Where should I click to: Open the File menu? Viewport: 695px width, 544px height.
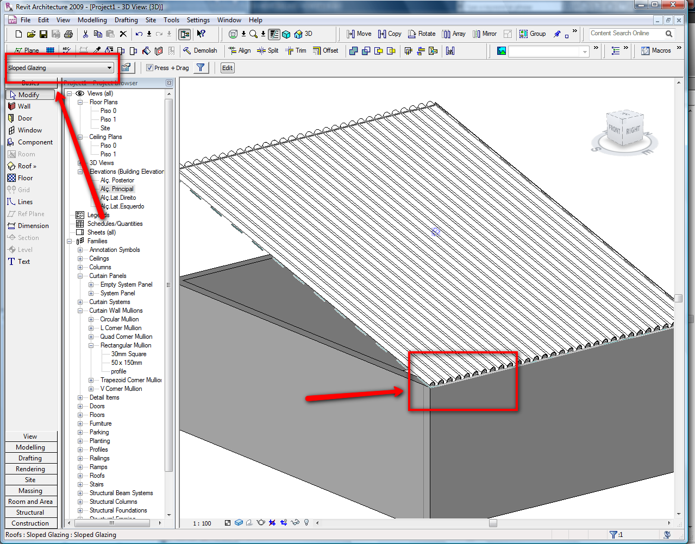coord(26,20)
